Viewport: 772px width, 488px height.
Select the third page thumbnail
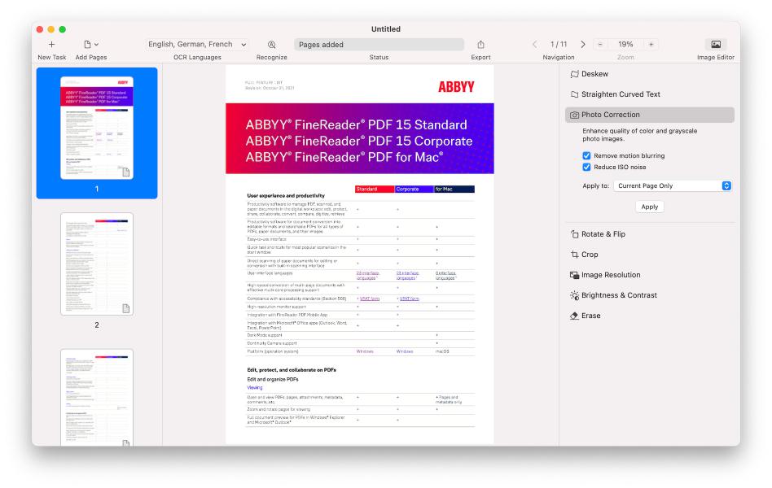pyautogui.click(x=97, y=398)
